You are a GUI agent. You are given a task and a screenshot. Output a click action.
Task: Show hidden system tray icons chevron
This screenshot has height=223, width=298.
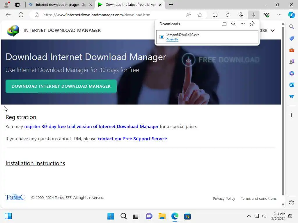(x=249, y=216)
